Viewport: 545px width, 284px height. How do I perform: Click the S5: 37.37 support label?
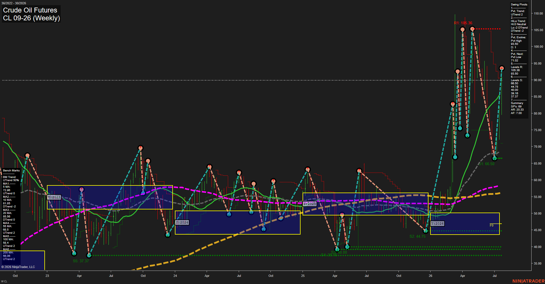click(x=81, y=261)
